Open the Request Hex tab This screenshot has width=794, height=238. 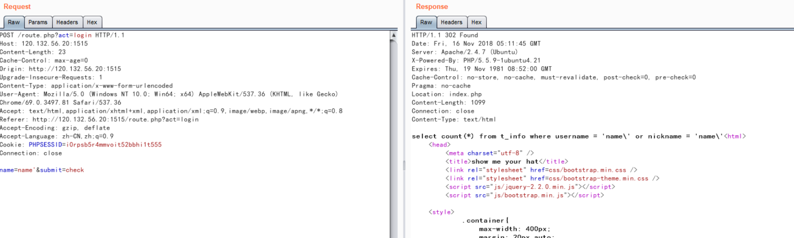pos(92,22)
